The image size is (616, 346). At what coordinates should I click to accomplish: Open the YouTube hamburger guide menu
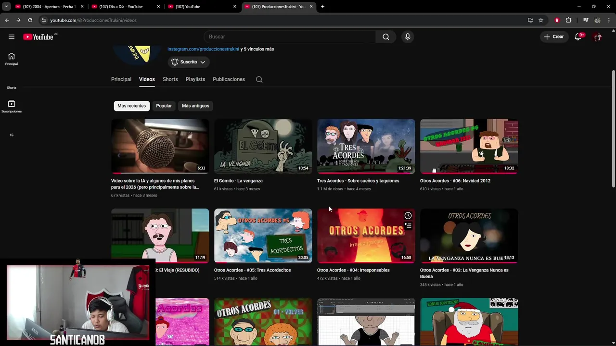pos(12,37)
